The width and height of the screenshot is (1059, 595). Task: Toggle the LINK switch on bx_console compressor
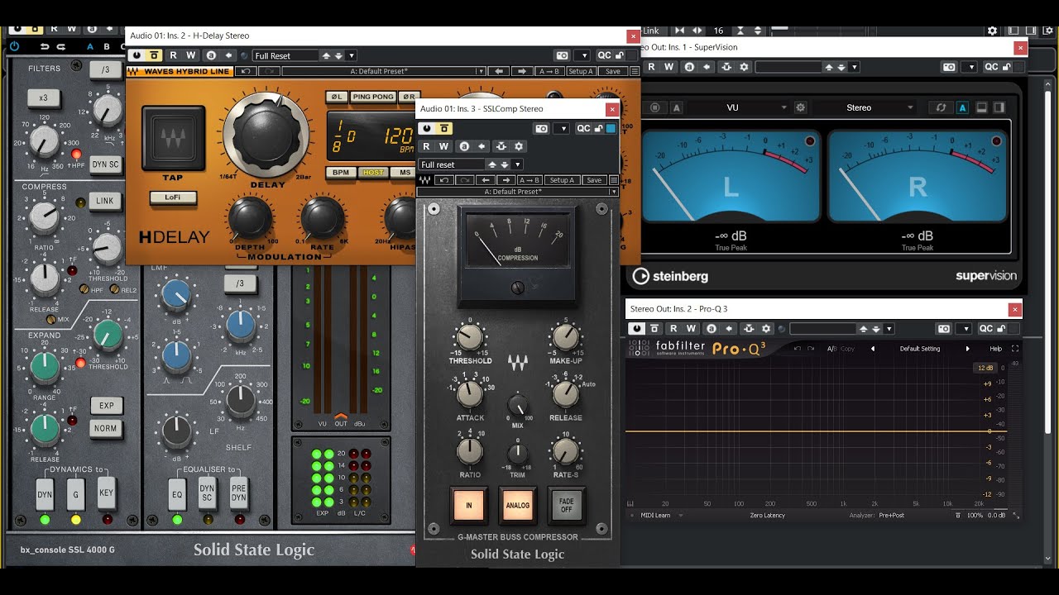(x=105, y=201)
